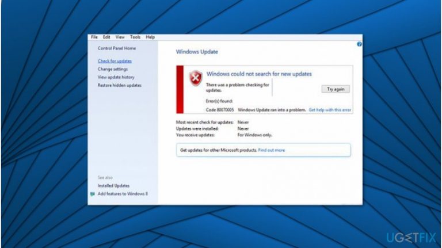Click 'Get updates for other Microsoft products.' text
This screenshot has width=442, height=248.
click(x=219, y=150)
